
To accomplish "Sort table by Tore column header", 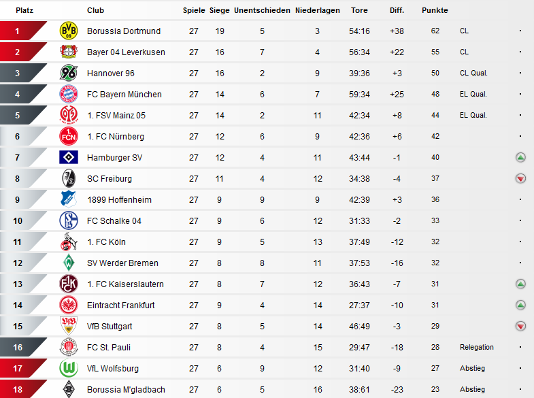I will 359,10.
